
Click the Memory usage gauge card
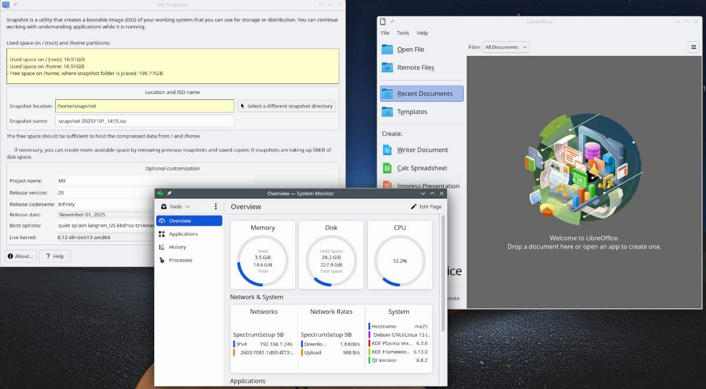point(263,255)
